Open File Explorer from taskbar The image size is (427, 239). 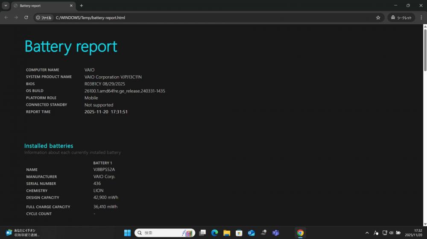click(x=227, y=233)
